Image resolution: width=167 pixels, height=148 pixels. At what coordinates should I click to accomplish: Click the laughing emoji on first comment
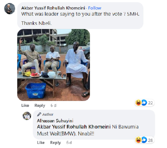point(138,103)
